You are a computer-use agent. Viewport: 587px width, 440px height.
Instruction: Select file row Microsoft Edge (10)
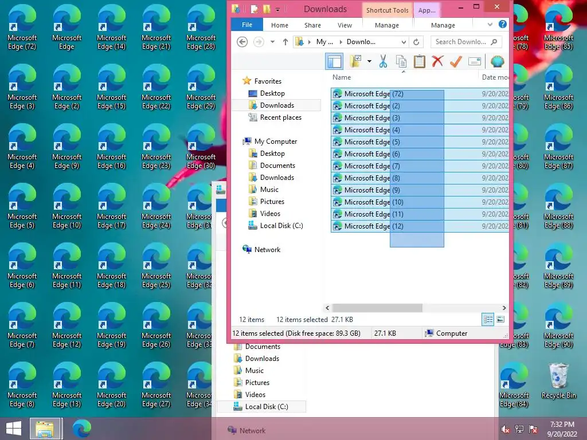click(420, 202)
